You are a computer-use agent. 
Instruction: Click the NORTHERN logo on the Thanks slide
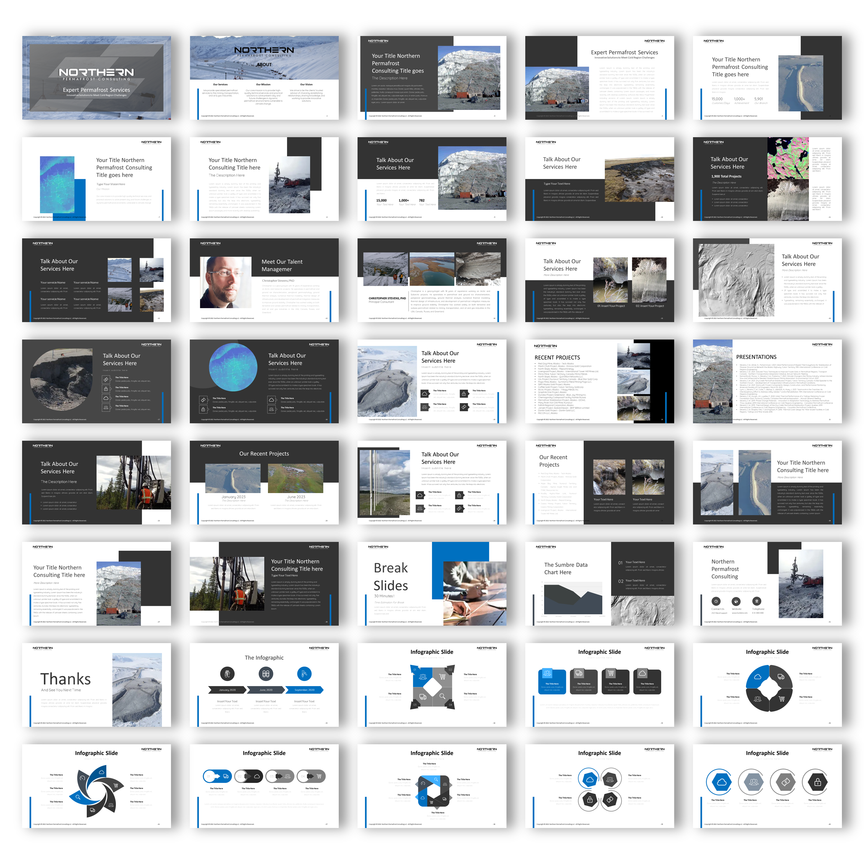(43, 649)
